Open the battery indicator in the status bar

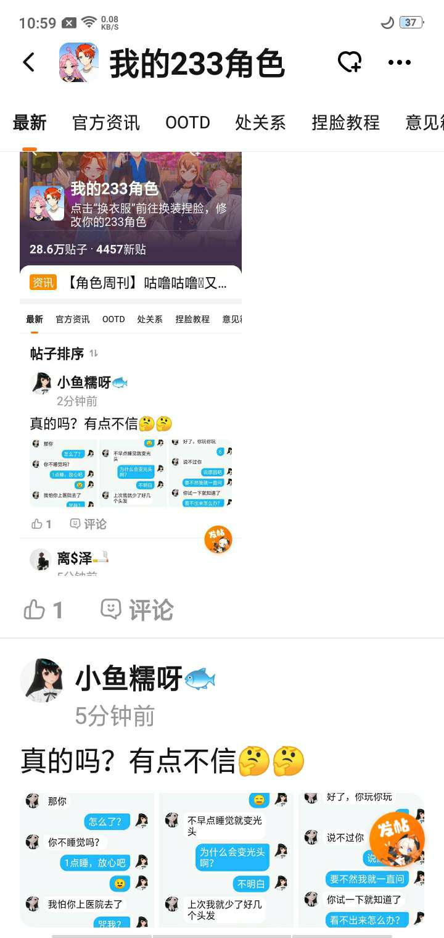coord(411,23)
